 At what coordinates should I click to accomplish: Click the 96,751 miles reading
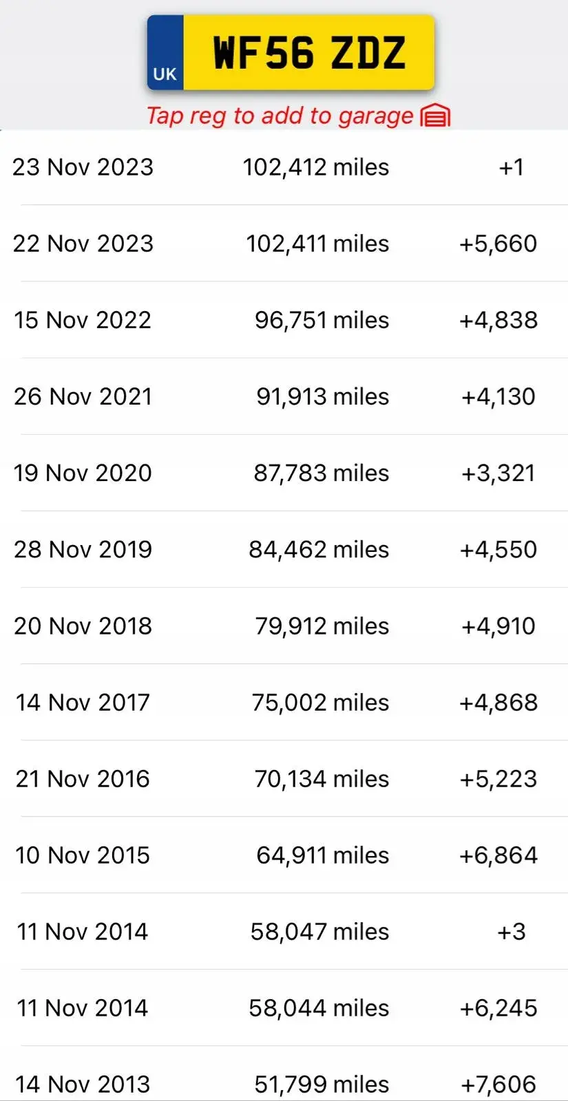322,320
